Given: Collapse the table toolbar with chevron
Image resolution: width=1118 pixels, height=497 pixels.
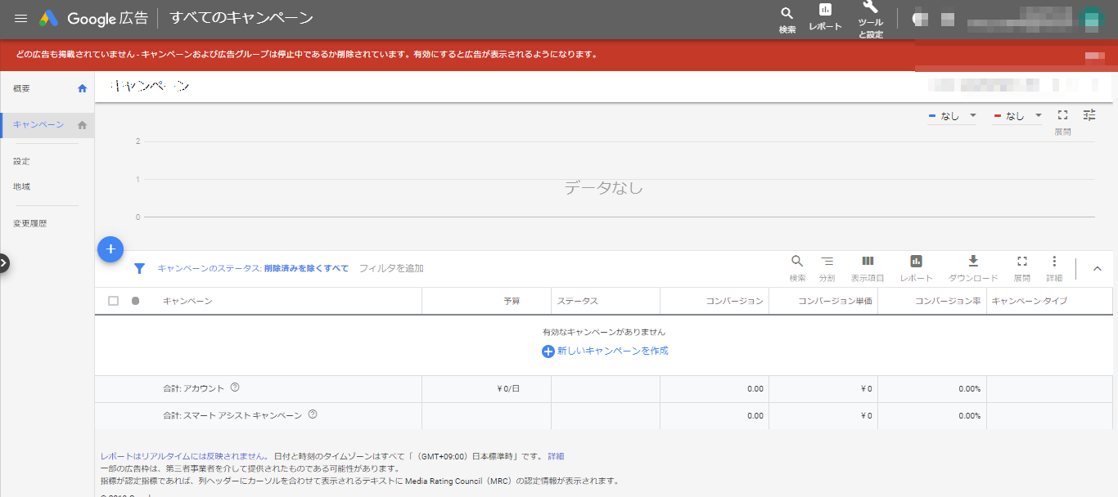Looking at the screenshot, I should coord(1098,268).
